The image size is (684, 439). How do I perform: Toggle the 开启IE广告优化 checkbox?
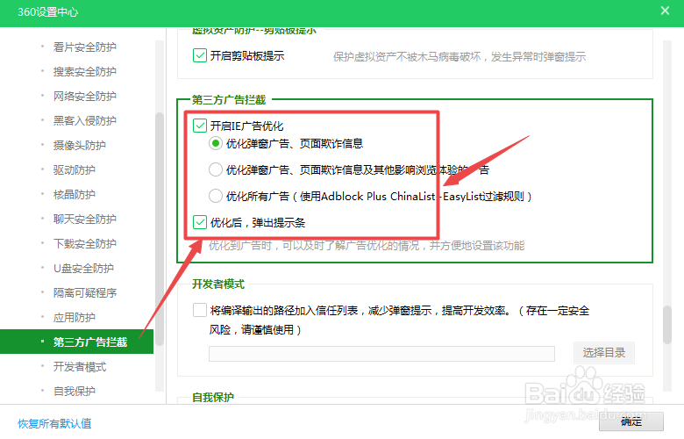[200, 126]
